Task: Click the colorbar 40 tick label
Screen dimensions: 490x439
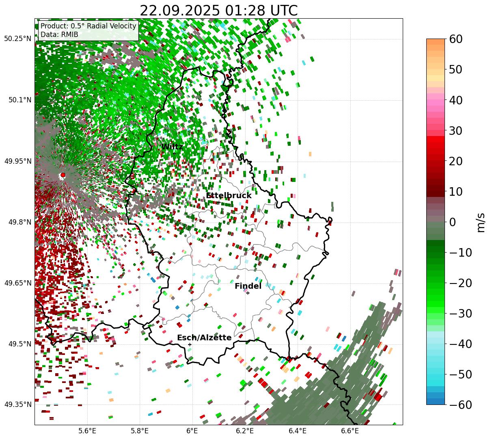Action: pos(456,100)
